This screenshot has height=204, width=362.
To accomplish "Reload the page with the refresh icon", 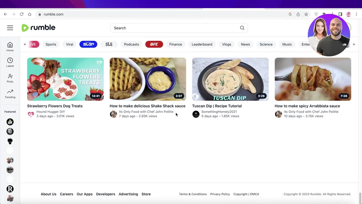I will pyautogui.click(x=21, y=14).
